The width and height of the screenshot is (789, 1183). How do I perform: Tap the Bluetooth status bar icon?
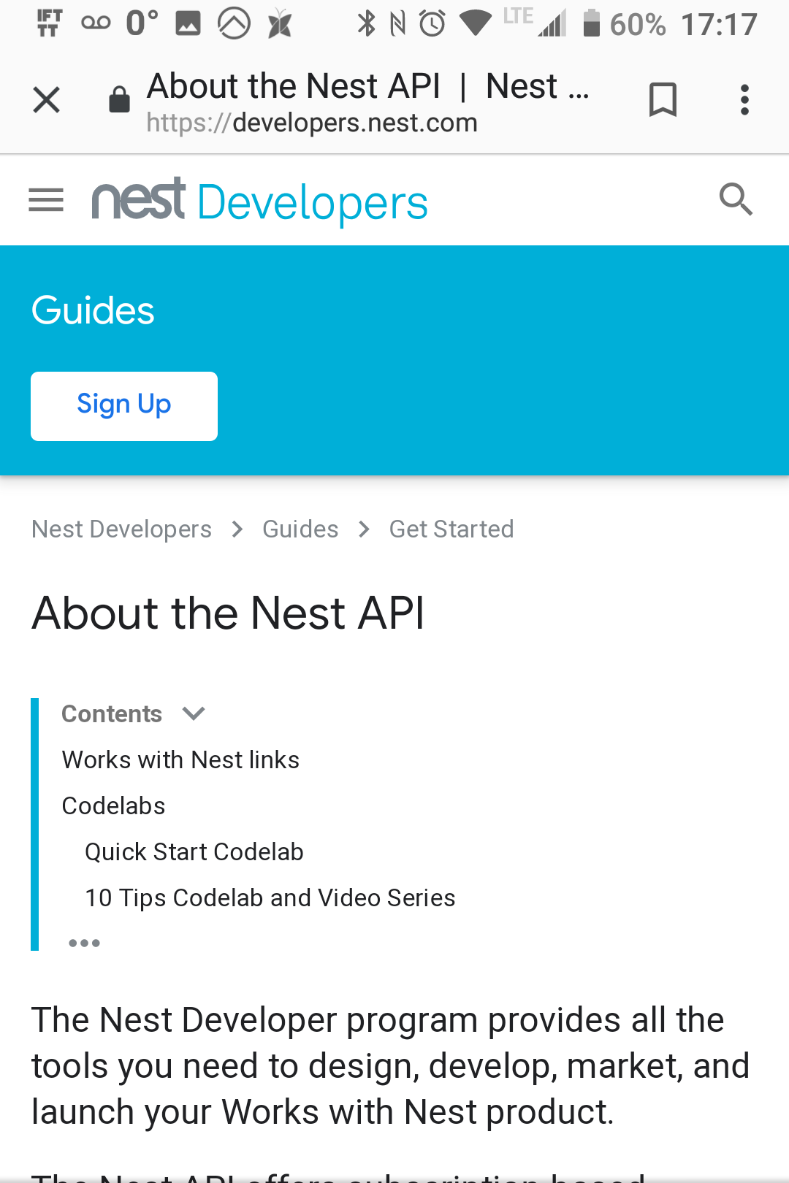click(366, 24)
